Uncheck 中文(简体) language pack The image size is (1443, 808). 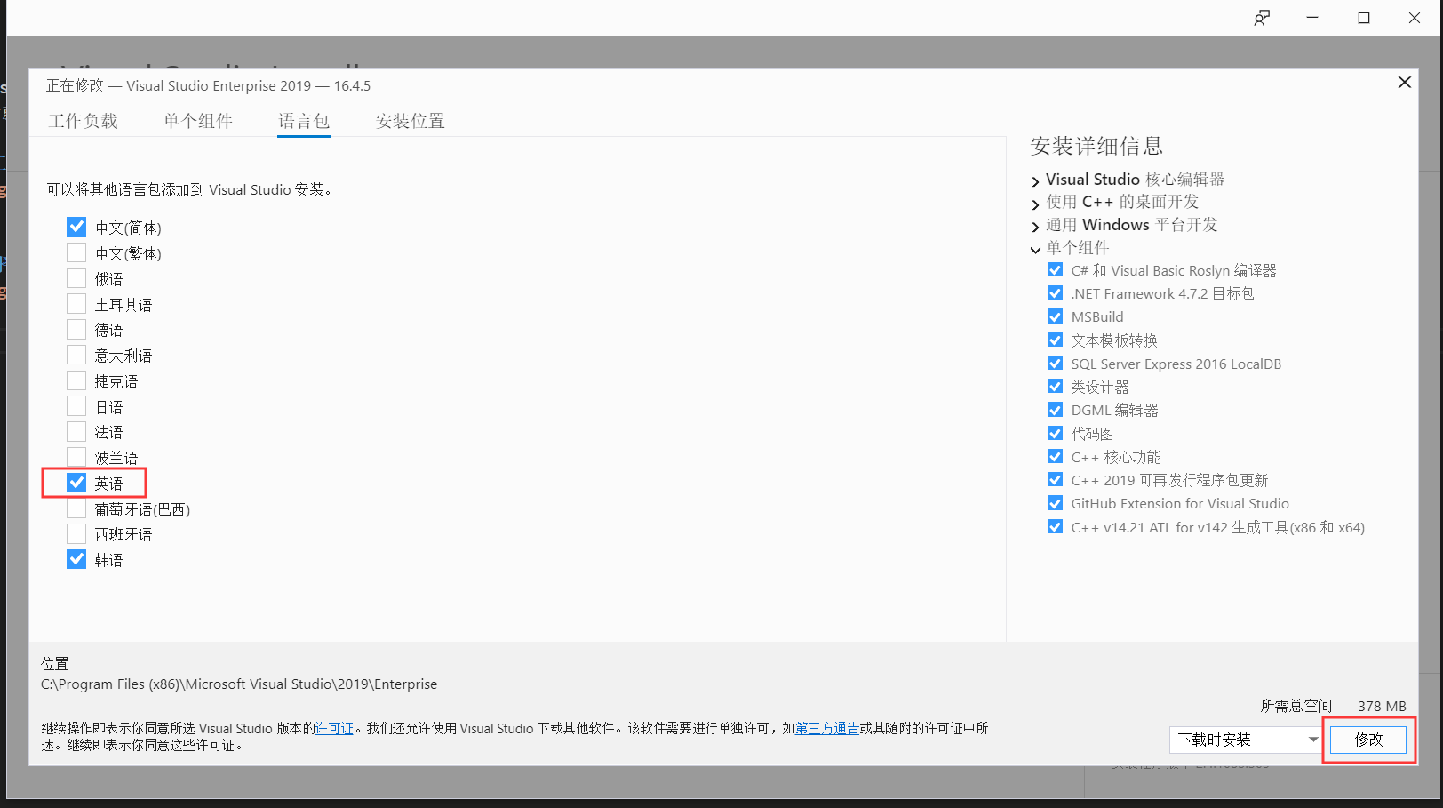coord(76,228)
